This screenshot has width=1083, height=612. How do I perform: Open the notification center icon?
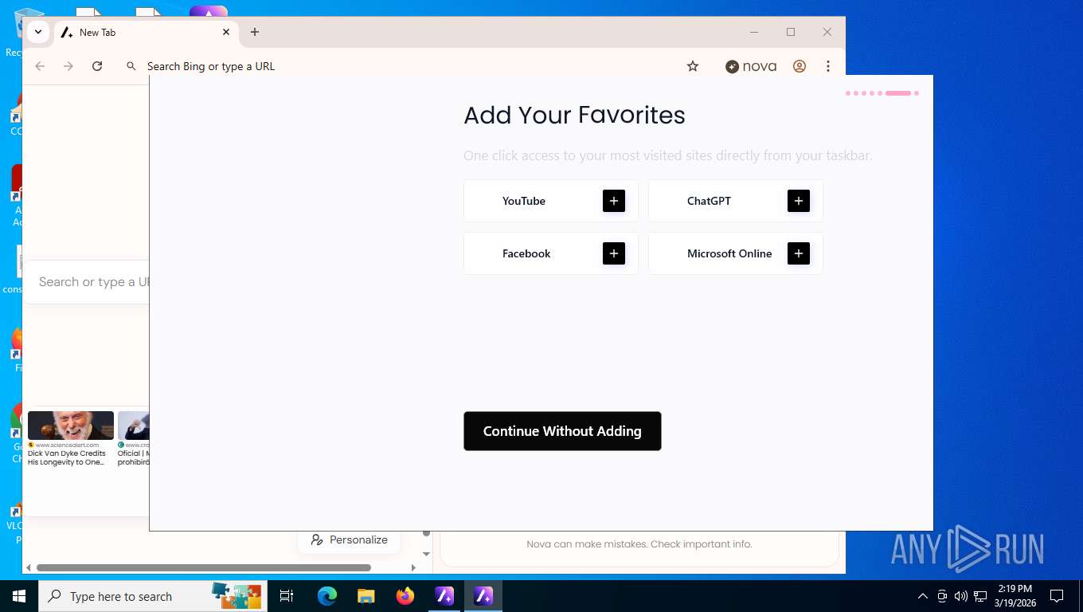[x=1057, y=596]
